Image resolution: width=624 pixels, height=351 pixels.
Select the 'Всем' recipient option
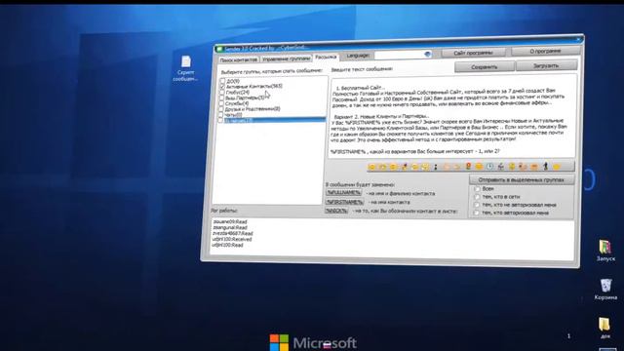pyautogui.click(x=477, y=189)
